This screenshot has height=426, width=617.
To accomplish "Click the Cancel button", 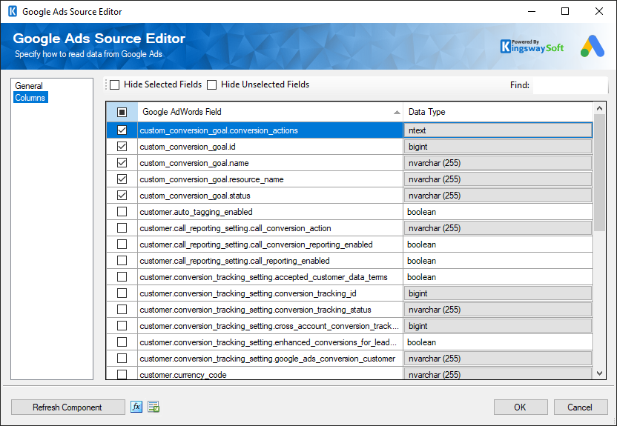I will (x=580, y=407).
